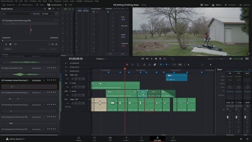Switch to the Color page tab
Viewport: 252px width, 142px height.
pos(142,139)
